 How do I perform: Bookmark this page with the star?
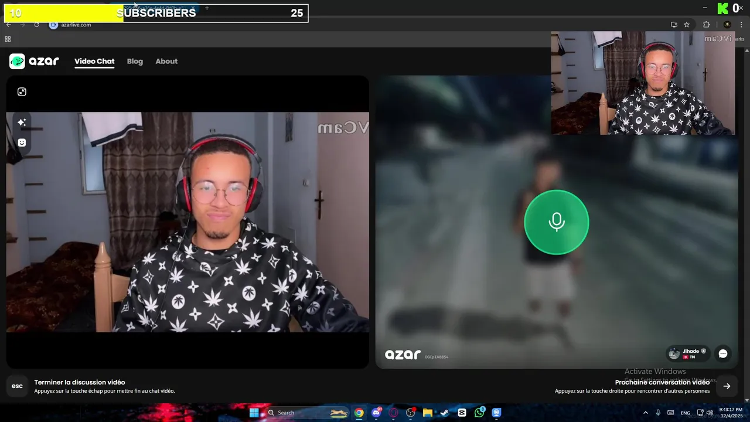pos(687,25)
